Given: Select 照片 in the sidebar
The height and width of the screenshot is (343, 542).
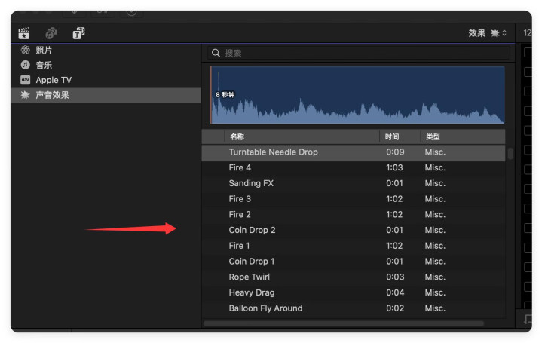Looking at the screenshot, I should (x=106, y=51).
